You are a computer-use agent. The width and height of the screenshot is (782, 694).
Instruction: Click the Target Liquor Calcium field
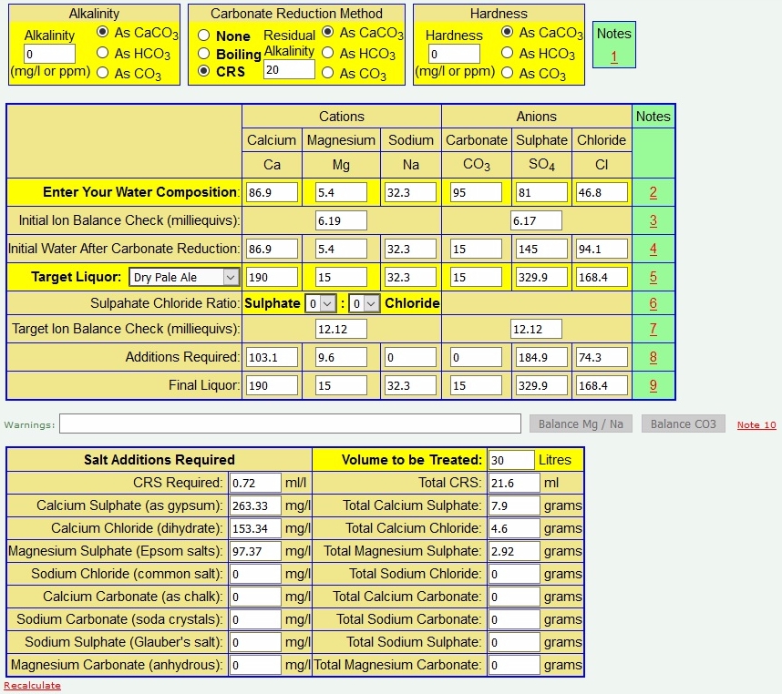(272, 277)
